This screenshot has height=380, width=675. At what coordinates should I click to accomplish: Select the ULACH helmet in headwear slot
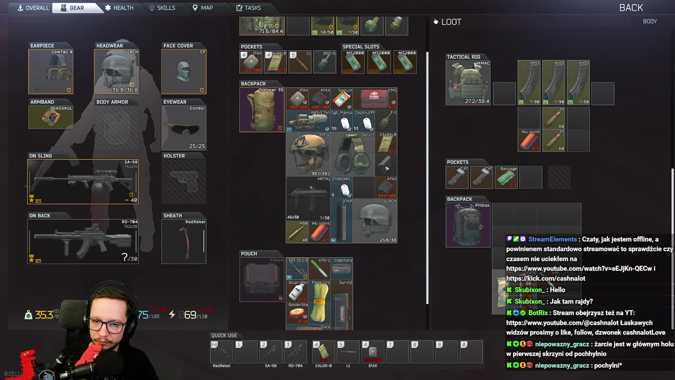tap(116, 71)
